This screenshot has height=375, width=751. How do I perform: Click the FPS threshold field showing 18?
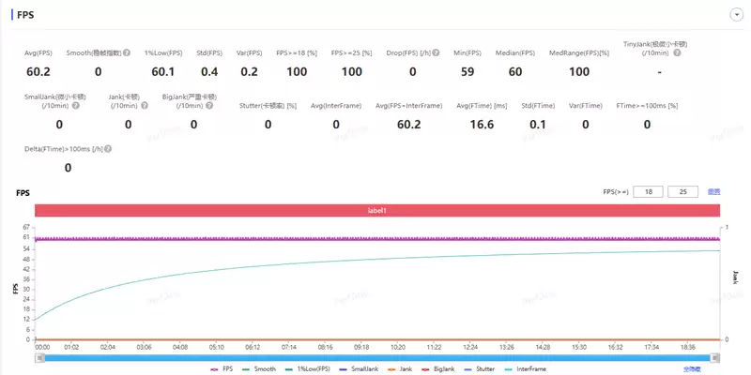tap(648, 191)
